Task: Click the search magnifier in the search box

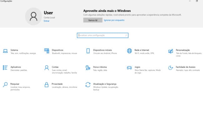Action: coord(126,35)
